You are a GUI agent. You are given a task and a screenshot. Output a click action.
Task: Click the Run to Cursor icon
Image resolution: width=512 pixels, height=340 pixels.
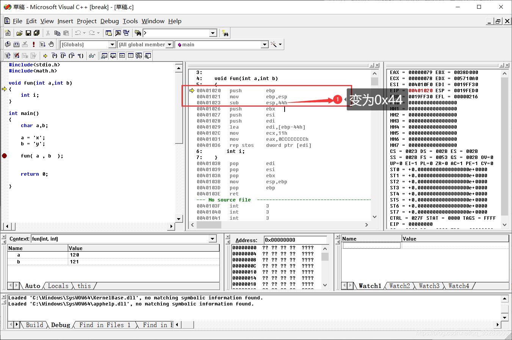[x=81, y=56]
